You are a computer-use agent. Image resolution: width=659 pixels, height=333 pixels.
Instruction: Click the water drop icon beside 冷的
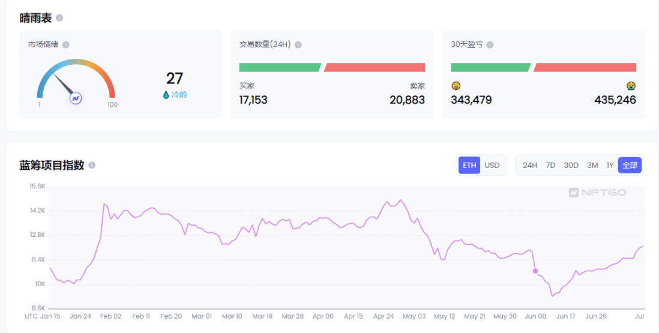pyautogui.click(x=166, y=95)
